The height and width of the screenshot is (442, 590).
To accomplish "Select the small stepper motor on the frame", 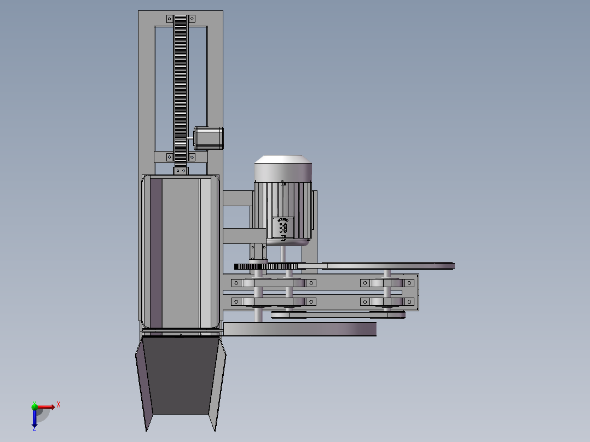I will [x=209, y=138].
